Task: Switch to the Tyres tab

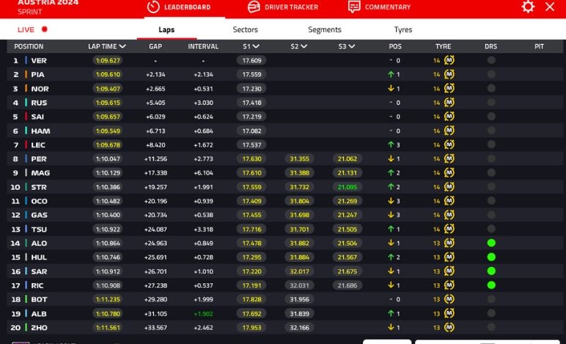Action: tap(403, 30)
